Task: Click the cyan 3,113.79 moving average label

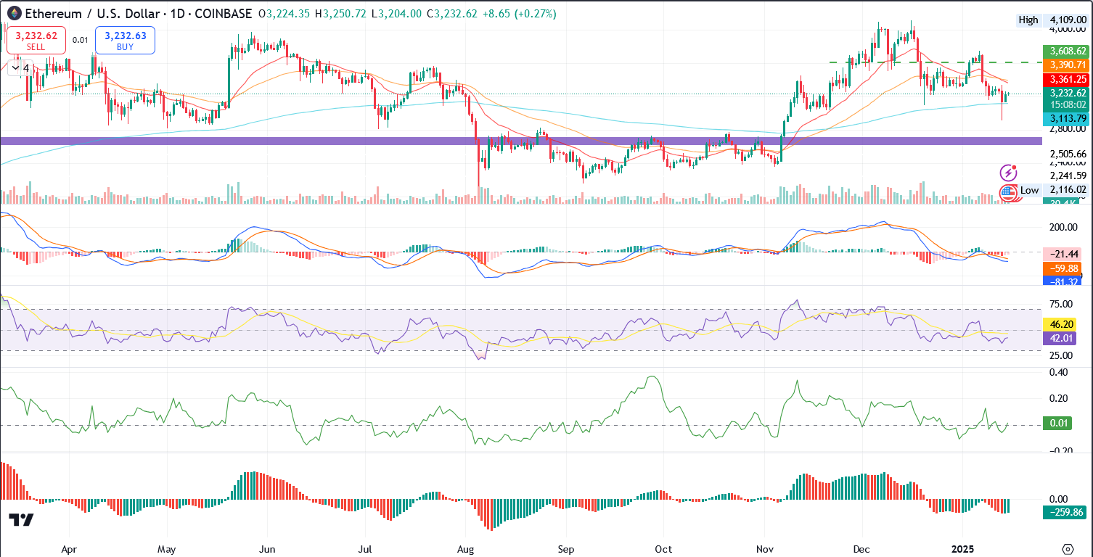Action: tap(1065, 118)
